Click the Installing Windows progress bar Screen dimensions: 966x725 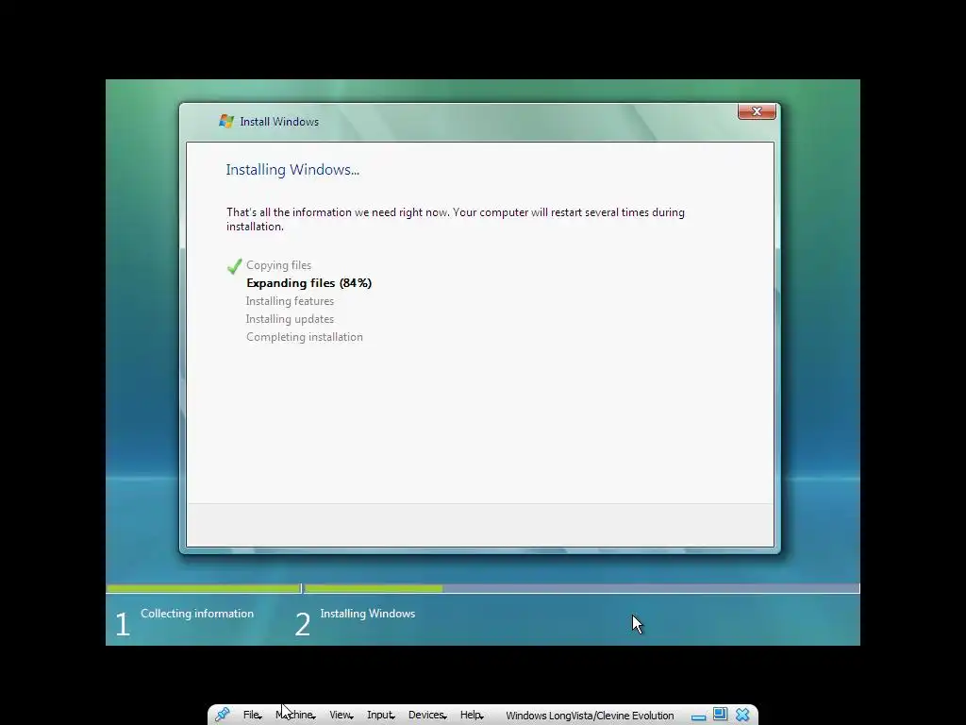[x=582, y=589]
